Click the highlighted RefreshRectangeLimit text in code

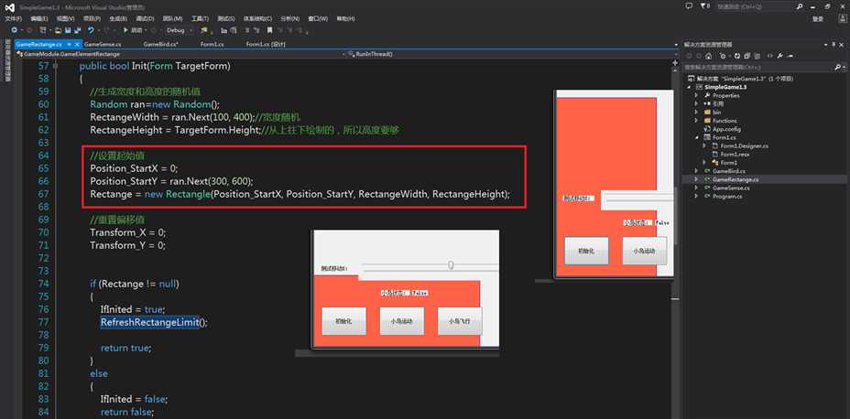pyautogui.click(x=149, y=322)
